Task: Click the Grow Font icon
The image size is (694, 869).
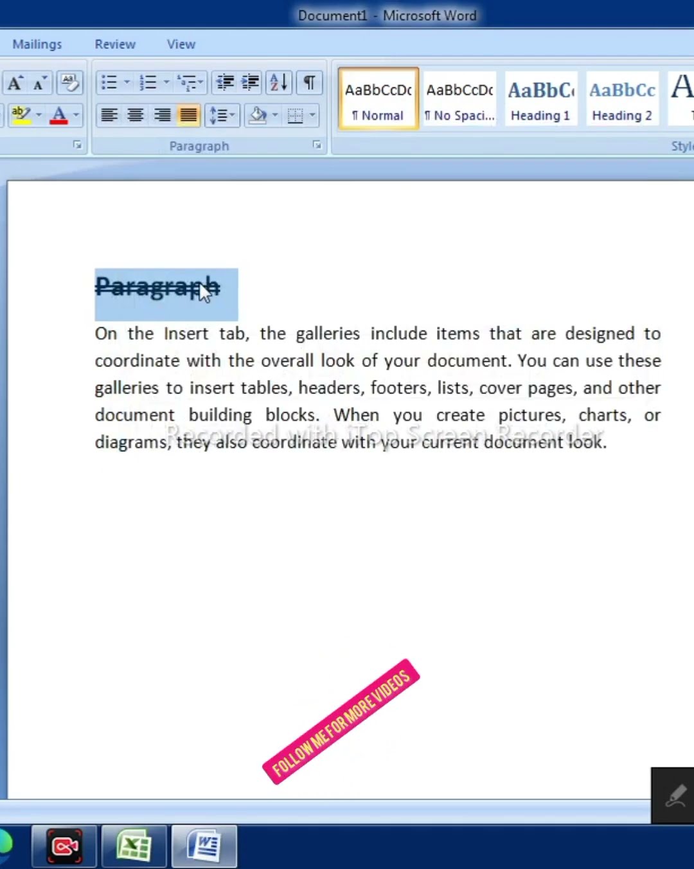Action: coord(15,82)
